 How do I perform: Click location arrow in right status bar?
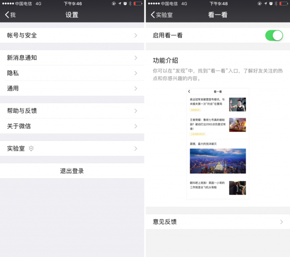(265, 4)
